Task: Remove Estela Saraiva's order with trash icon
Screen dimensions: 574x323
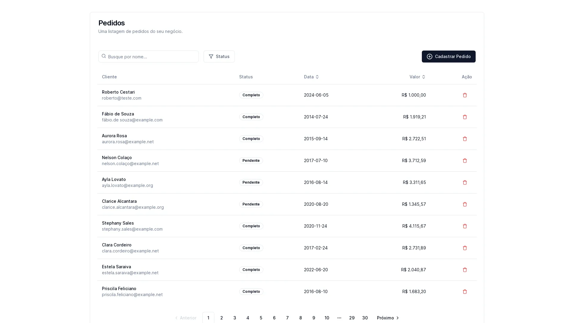Action: (465, 270)
